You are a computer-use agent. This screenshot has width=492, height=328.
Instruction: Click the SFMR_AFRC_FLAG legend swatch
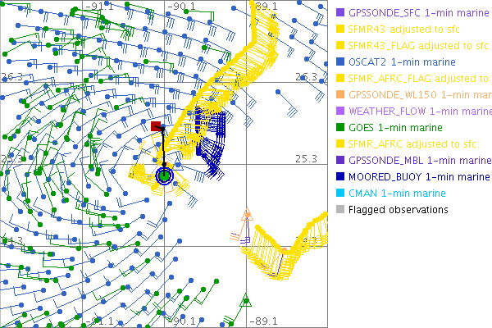pyautogui.click(x=340, y=79)
